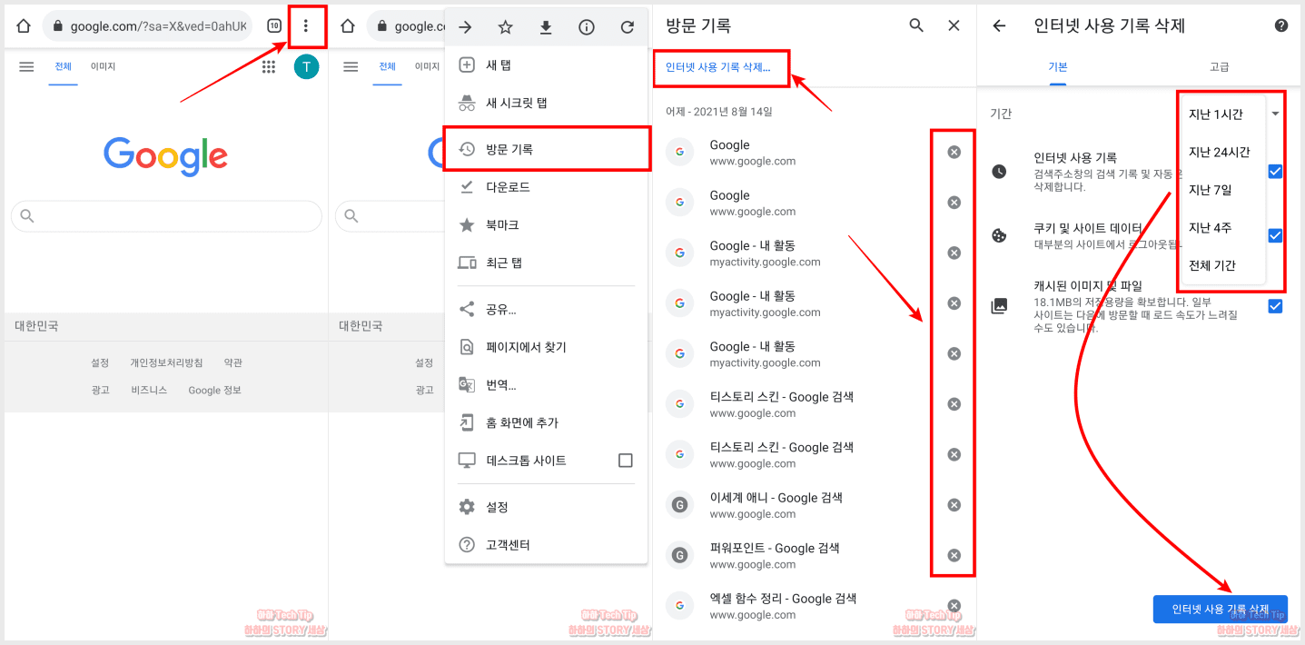The height and width of the screenshot is (645, 1305).
Task: Uncheck the 인터넷 사용 기록 checkbox
Action: 1275,171
